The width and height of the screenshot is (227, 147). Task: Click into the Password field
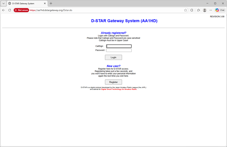[119, 50]
